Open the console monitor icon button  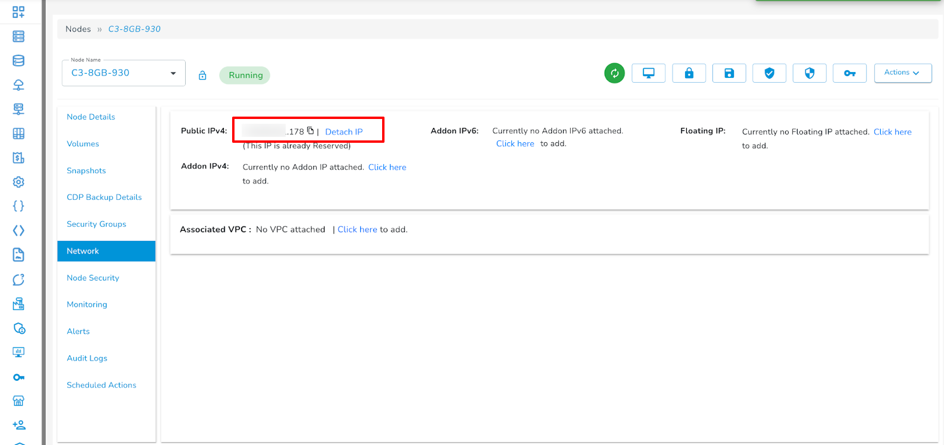coord(648,73)
